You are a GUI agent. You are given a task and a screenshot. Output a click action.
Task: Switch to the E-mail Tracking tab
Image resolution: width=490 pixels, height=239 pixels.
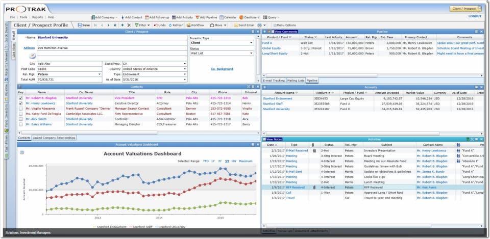[x=274, y=81]
